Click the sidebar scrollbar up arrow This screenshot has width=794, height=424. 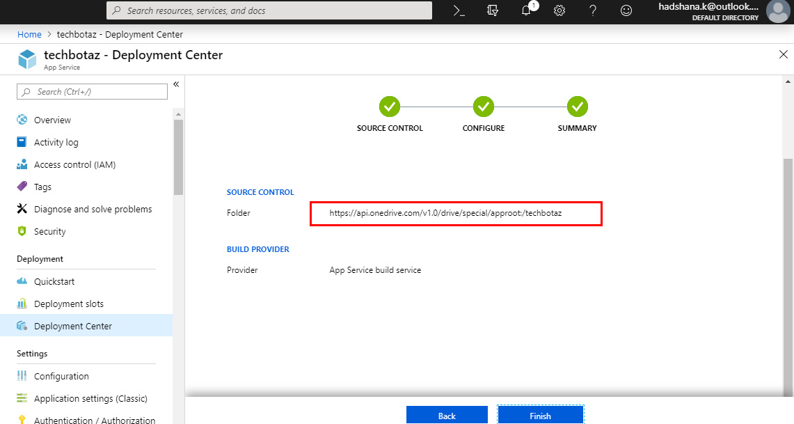pos(178,114)
